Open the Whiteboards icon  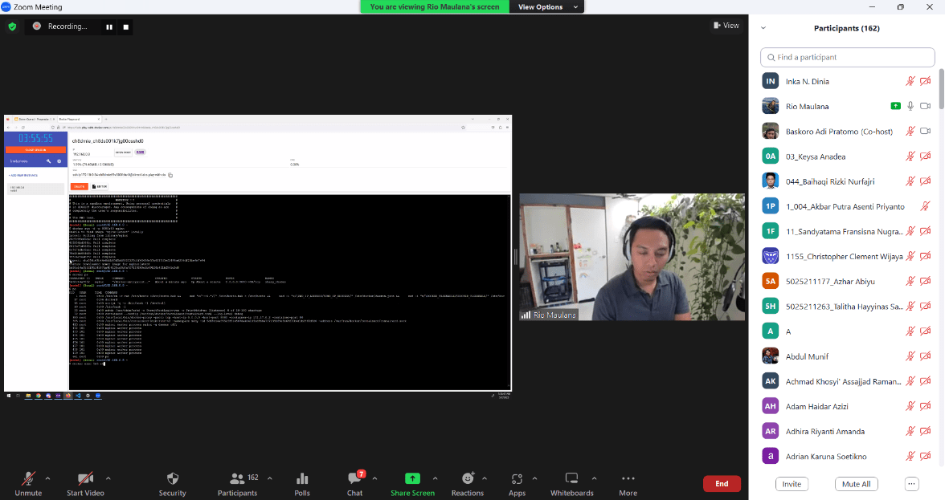571,478
